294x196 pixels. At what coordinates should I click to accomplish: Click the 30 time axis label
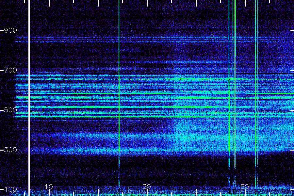[147, 187]
